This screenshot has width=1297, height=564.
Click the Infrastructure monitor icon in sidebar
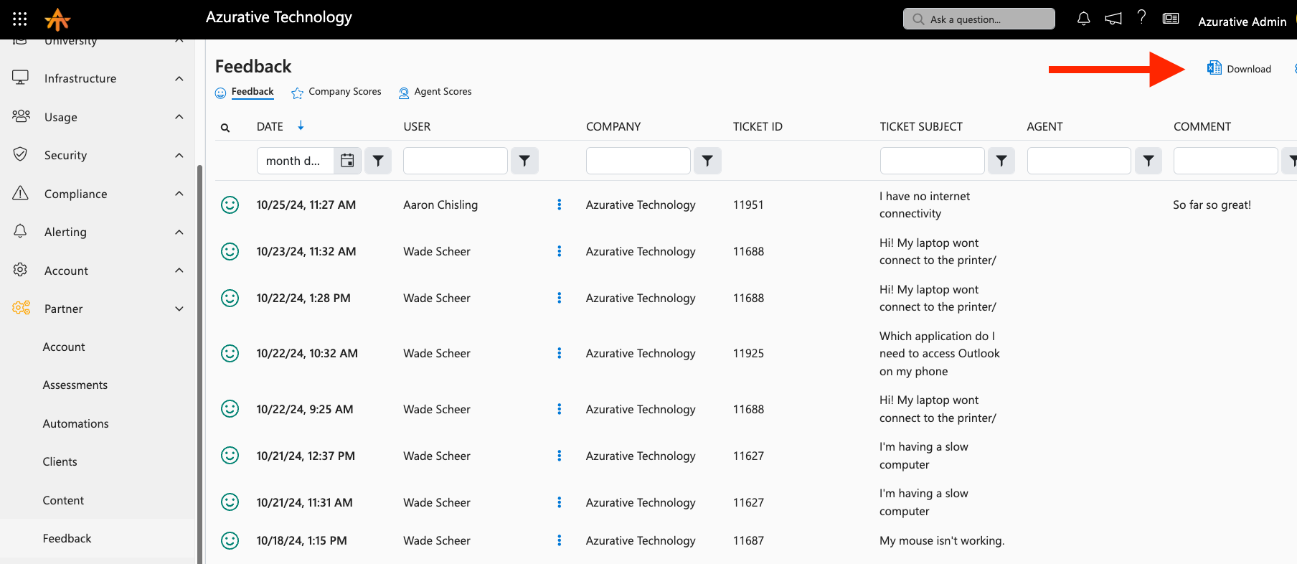coord(21,77)
